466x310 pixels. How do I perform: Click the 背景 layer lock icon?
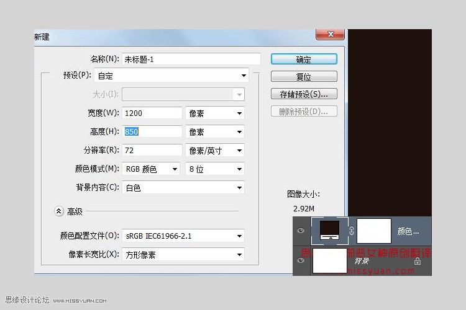point(418,261)
